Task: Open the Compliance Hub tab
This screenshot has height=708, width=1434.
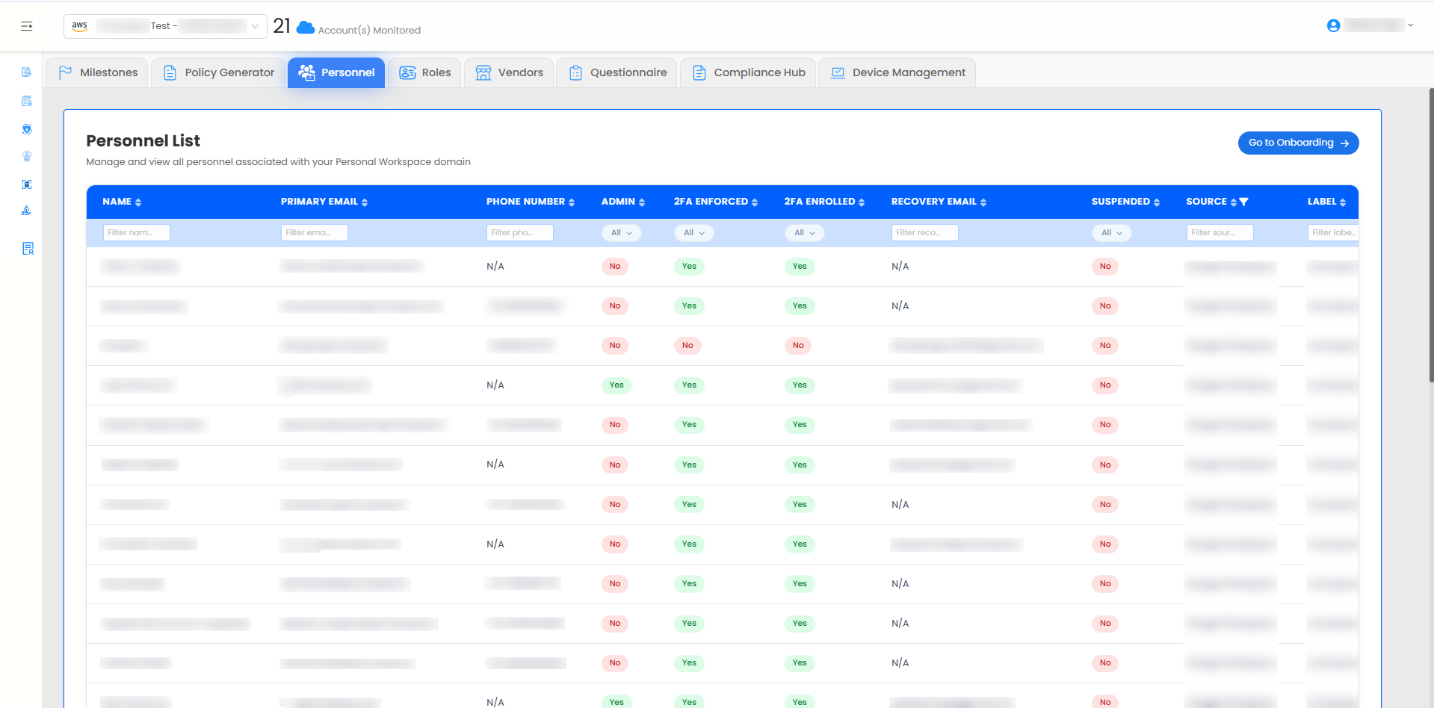Action: click(x=749, y=72)
